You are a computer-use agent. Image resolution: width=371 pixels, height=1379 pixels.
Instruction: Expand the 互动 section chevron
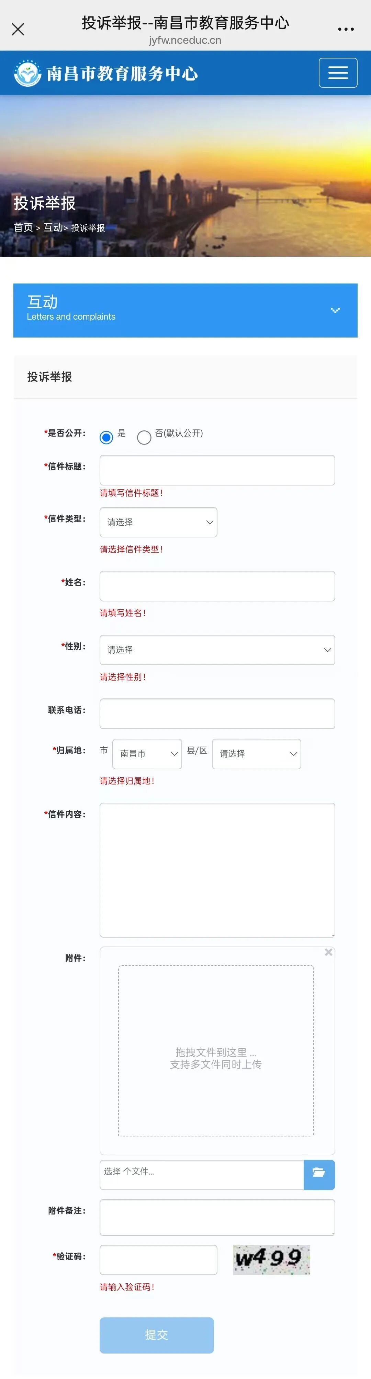[335, 310]
